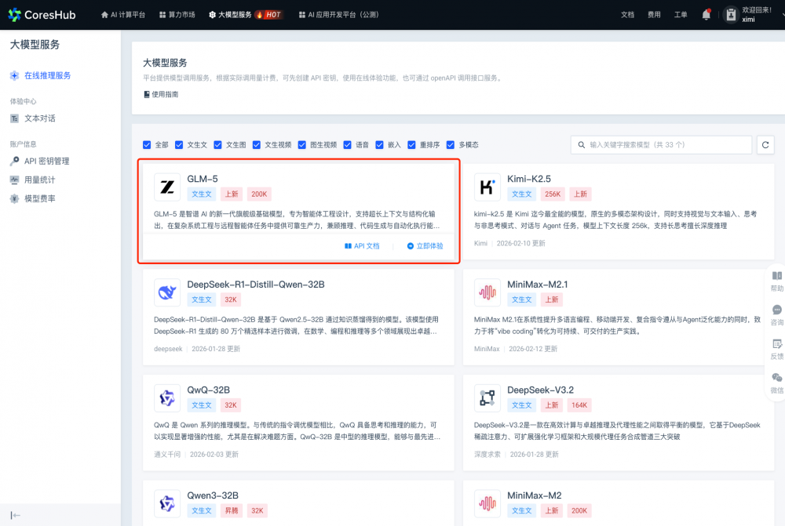Click the Kimi-K2.5 model logo
The width and height of the screenshot is (785, 526).
[487, 187]
